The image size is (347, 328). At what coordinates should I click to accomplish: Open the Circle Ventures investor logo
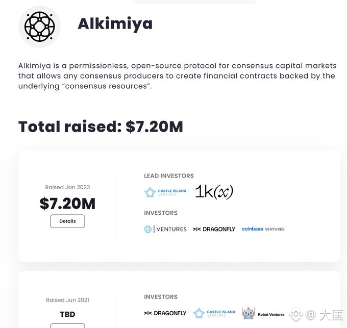pos(165,229)
